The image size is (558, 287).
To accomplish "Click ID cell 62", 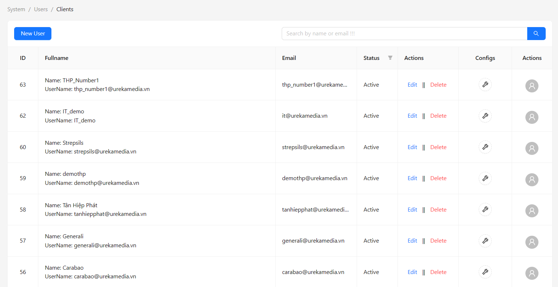I will click(x=23, y=116).
